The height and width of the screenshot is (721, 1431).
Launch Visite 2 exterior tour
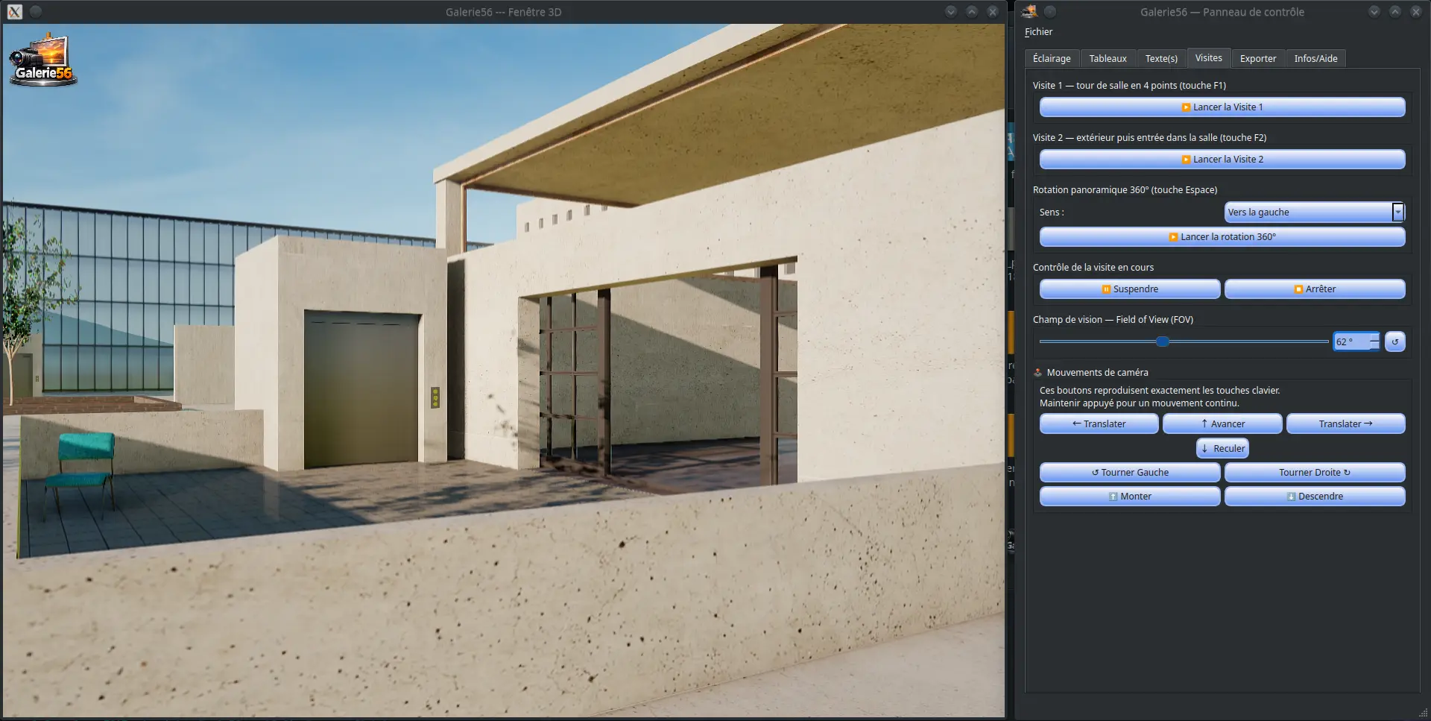pyautogui.click(x=1222, y=160)
